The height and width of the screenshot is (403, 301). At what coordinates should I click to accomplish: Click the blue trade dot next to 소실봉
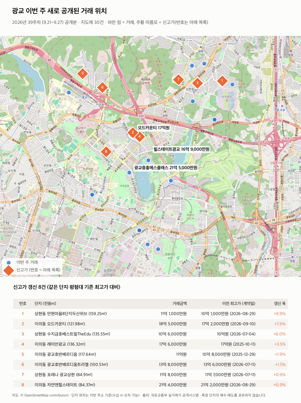point(232,84)
